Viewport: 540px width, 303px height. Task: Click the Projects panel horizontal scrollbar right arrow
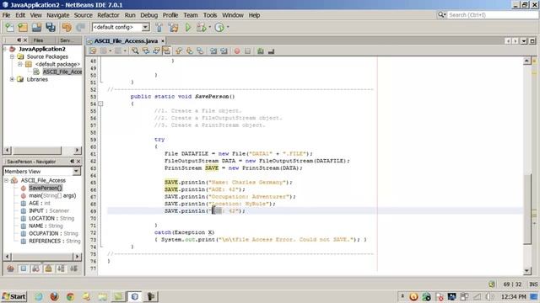click(77, 151)
